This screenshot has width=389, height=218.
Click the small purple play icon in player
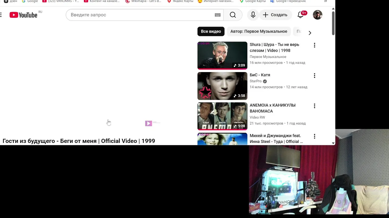(149, 123)
